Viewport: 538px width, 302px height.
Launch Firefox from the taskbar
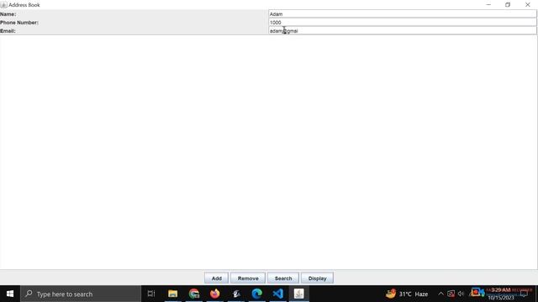click(215, 294)
